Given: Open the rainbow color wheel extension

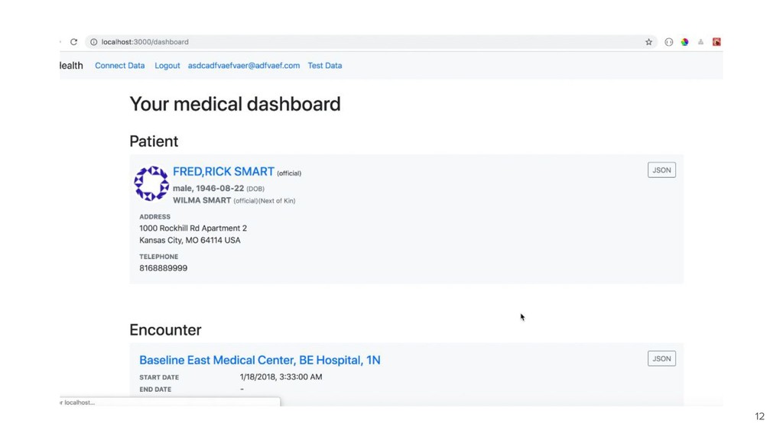Looking at the screenshot, I should [684, 42].
